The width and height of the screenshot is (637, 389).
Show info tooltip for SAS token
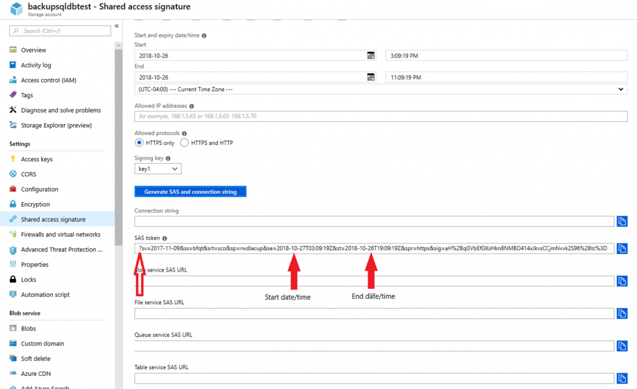tap(164, 238)
